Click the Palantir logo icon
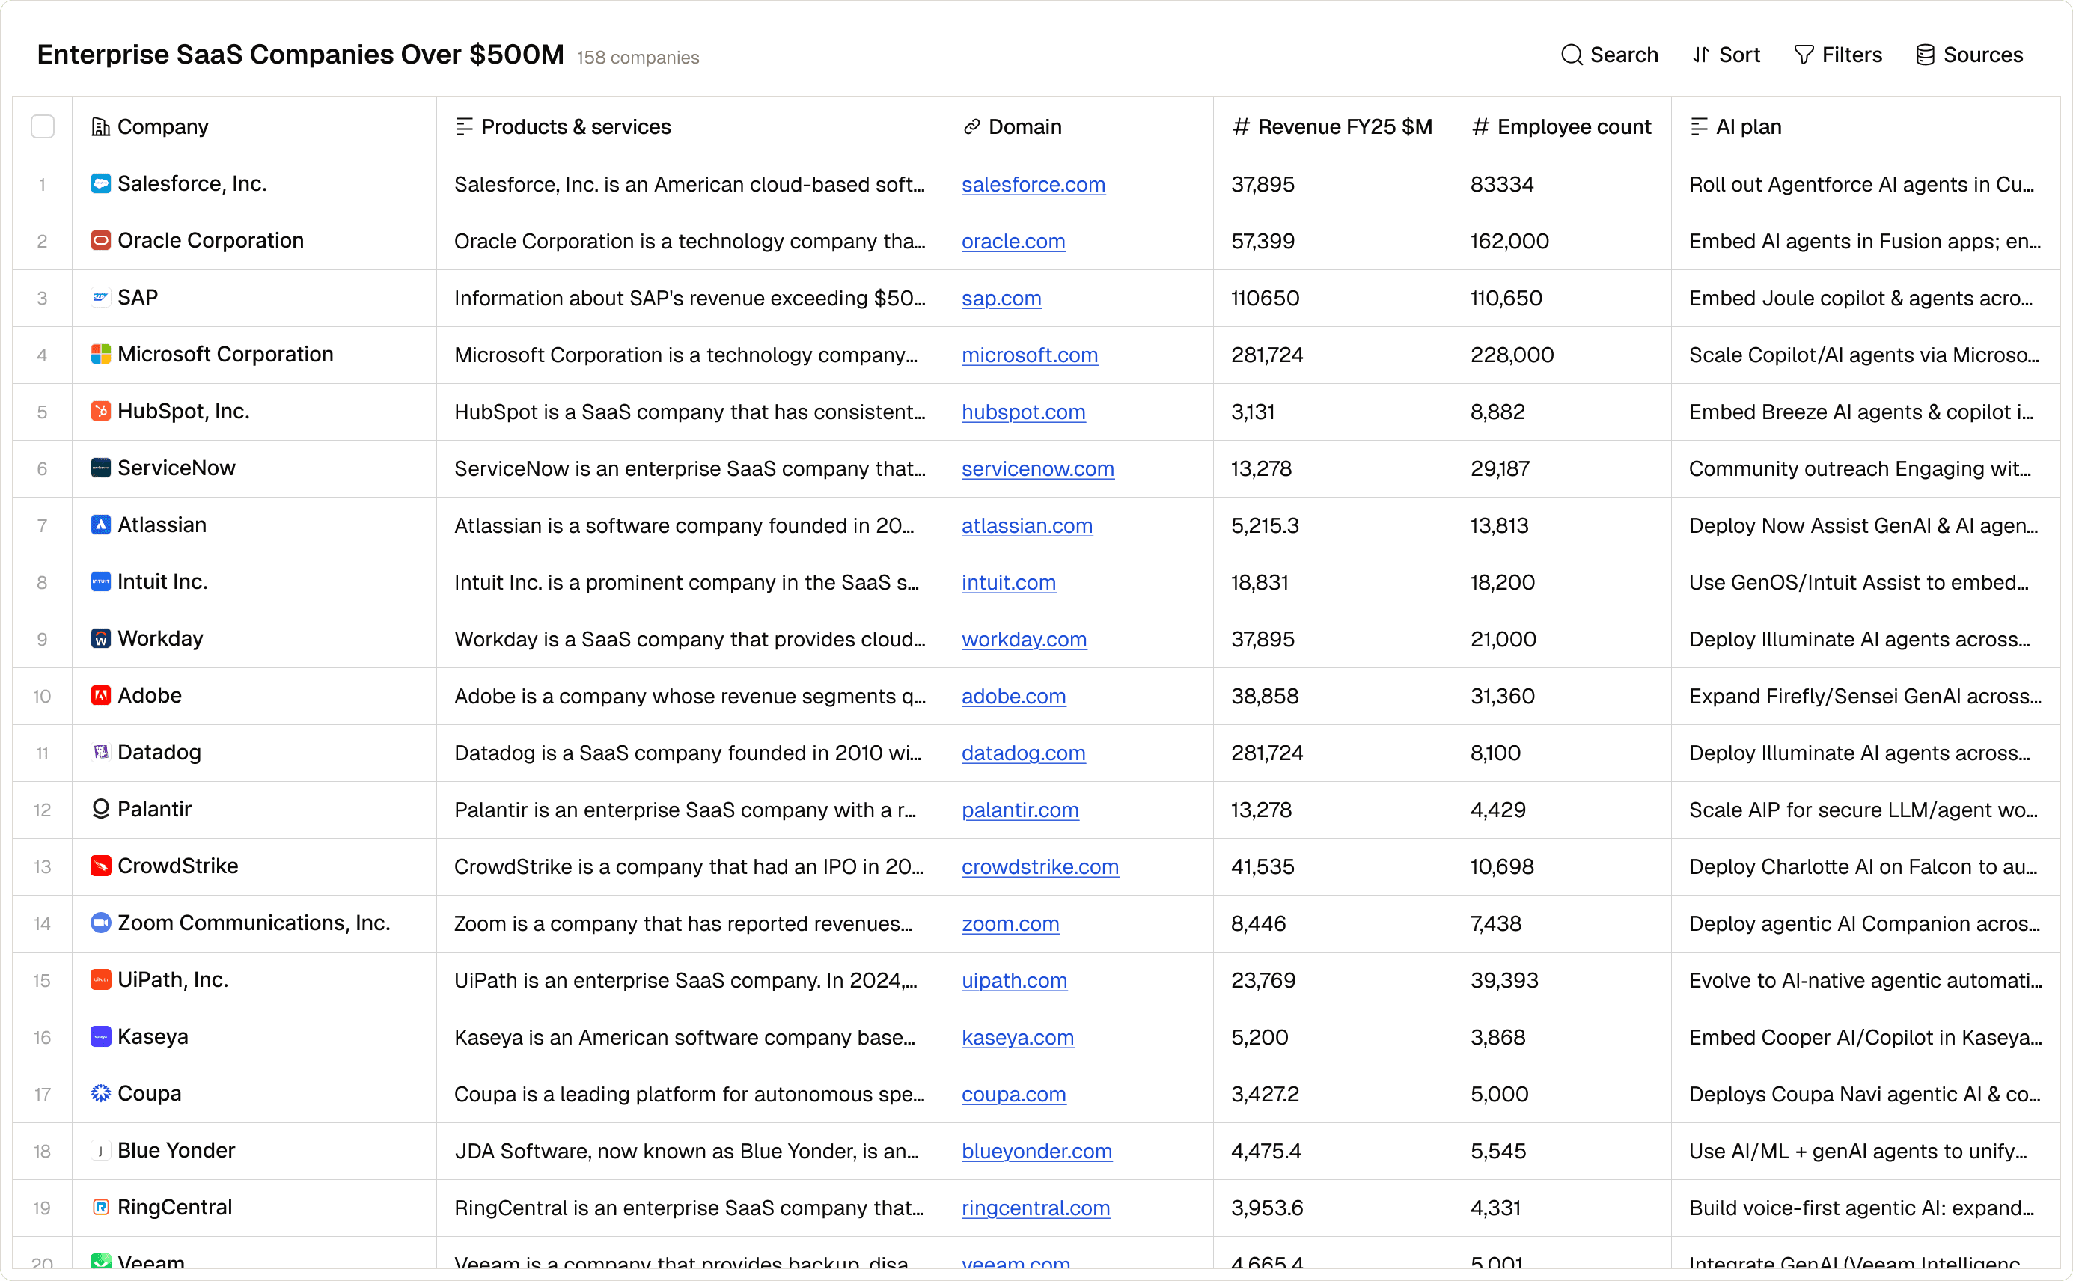This screenshot has width=2073, height=1281. pos(101,808)
